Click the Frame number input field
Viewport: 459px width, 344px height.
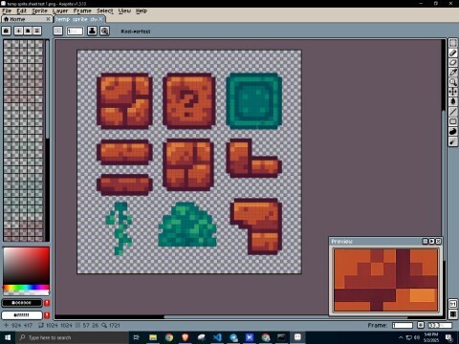[403, 325]
